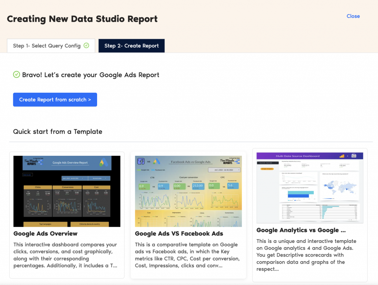Viewport: 378px width, 285px height.
Task: Click green checkmark next to Step 1 tab
Action: [86, 46]
